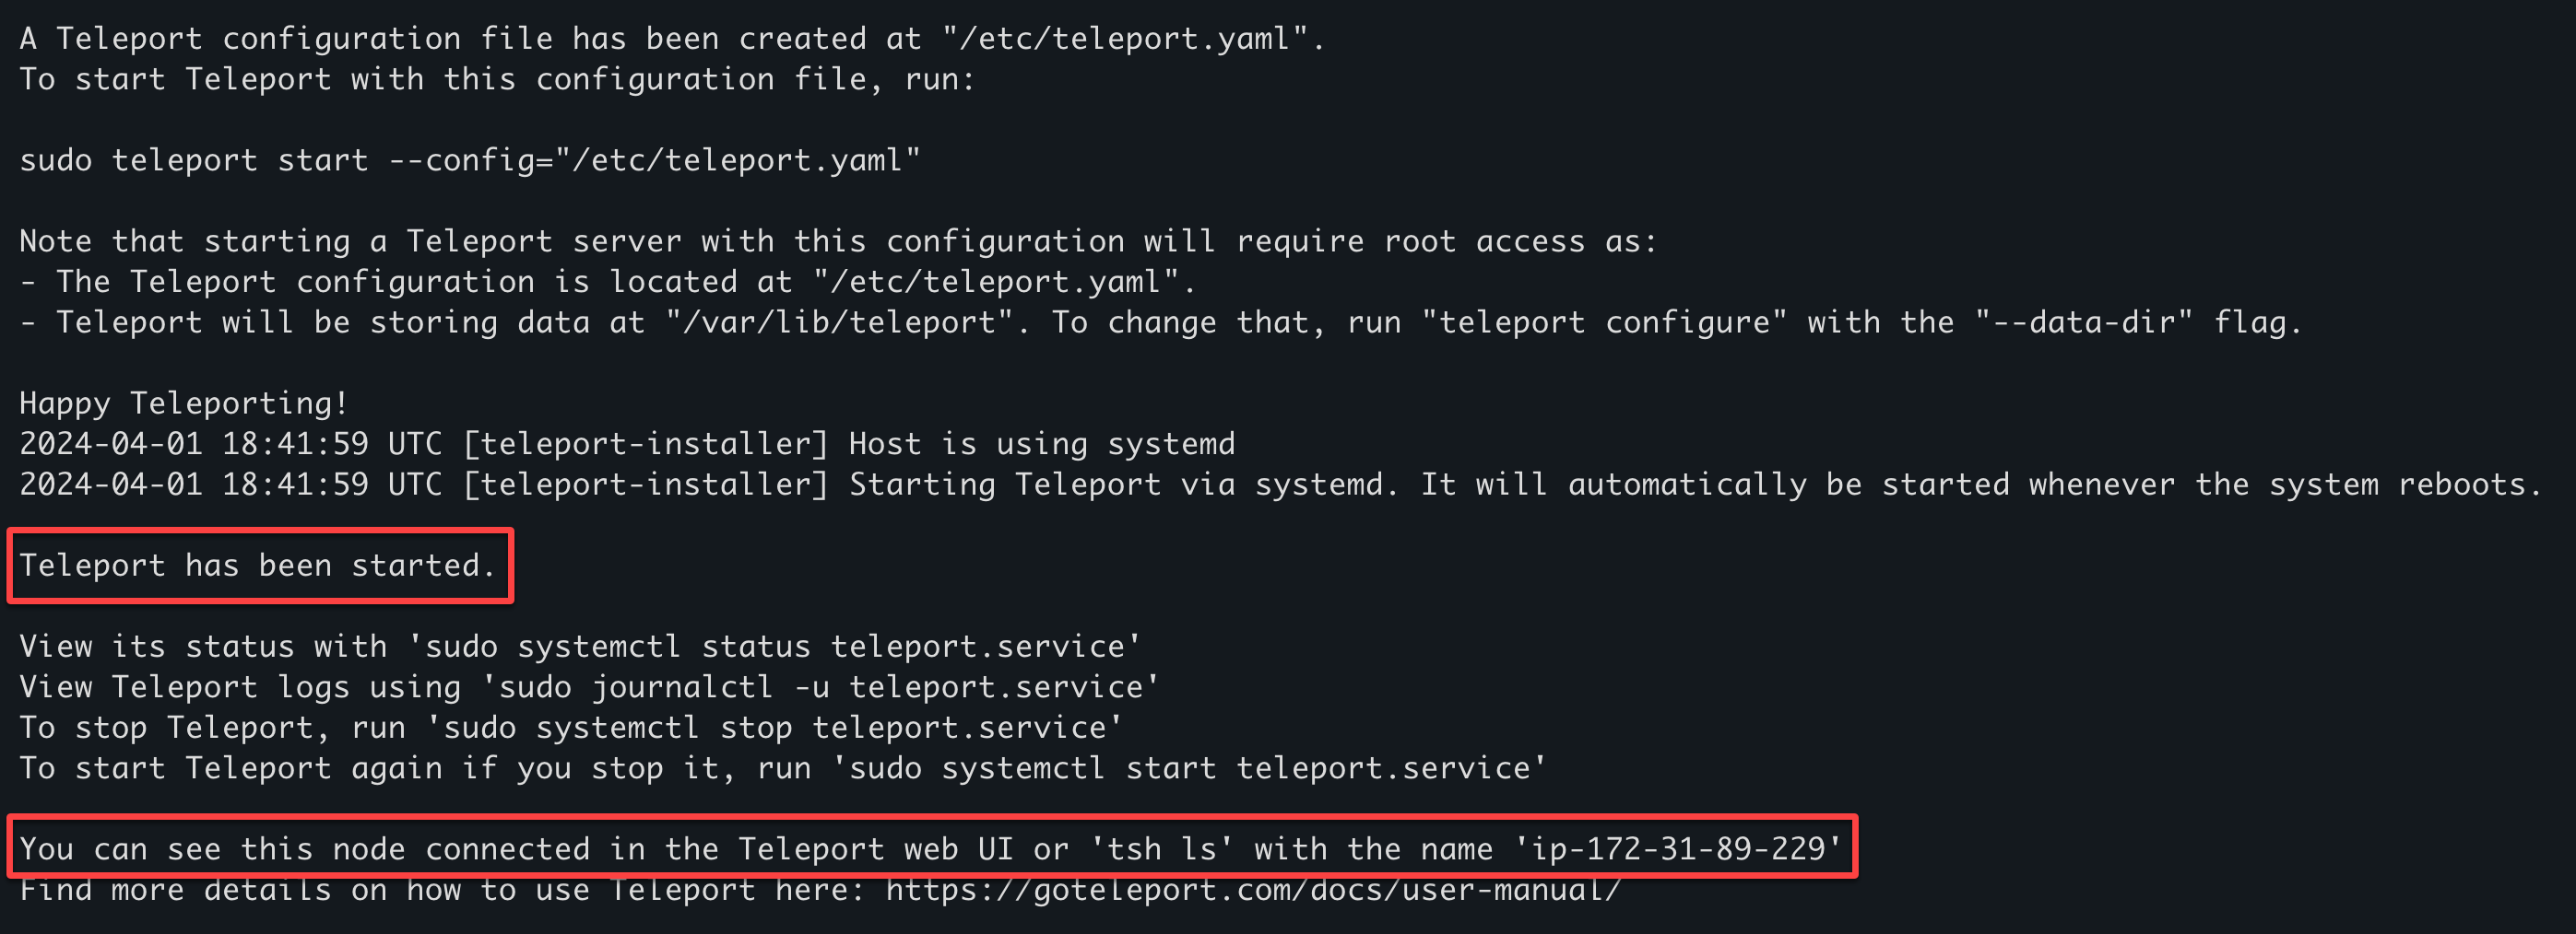Click the goteleport.com user-manual URL

tap(1253, 890)
